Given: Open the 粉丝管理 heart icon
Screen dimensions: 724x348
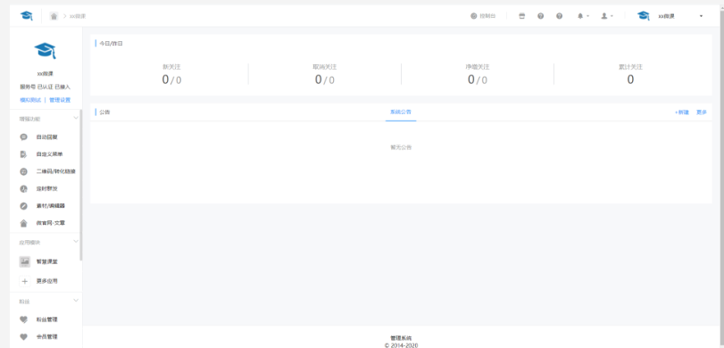Looking at the screenshot, I should point(24,319).
